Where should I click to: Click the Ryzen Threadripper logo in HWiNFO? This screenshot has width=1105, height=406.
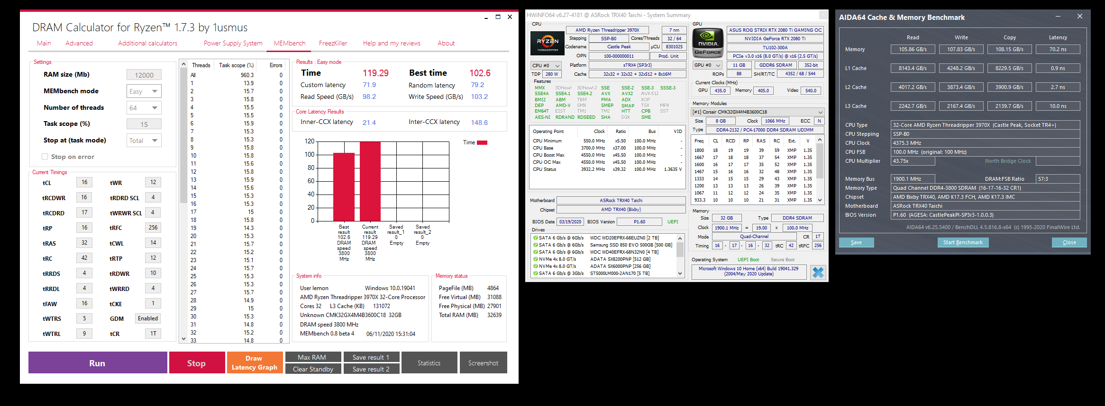point(547,43)
